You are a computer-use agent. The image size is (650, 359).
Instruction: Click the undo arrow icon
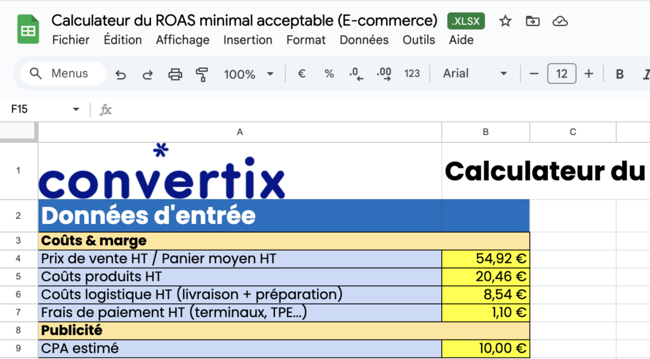121,74
